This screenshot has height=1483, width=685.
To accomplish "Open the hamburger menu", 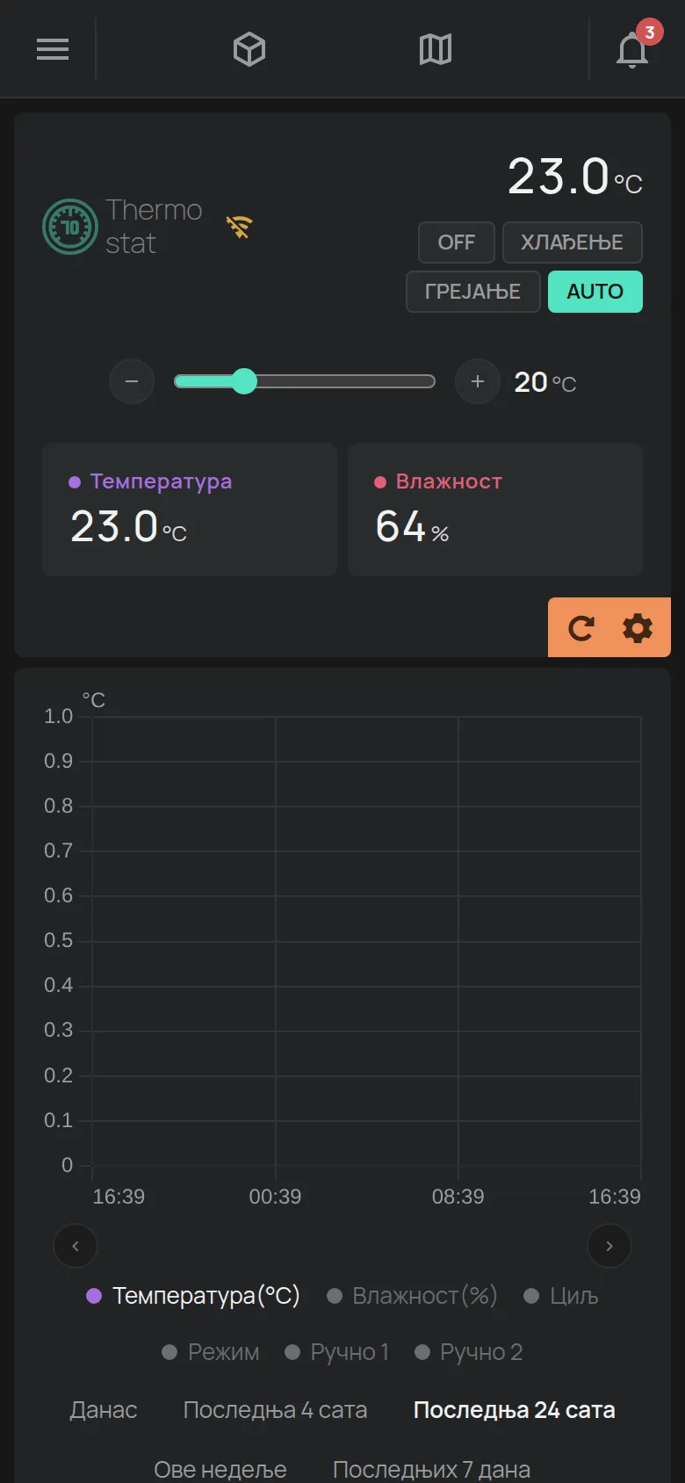I will (x=53, y=49).
